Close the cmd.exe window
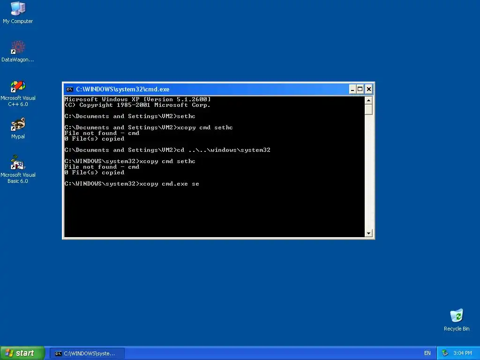The width and height of the screenshot is (480, 360). 368,89
